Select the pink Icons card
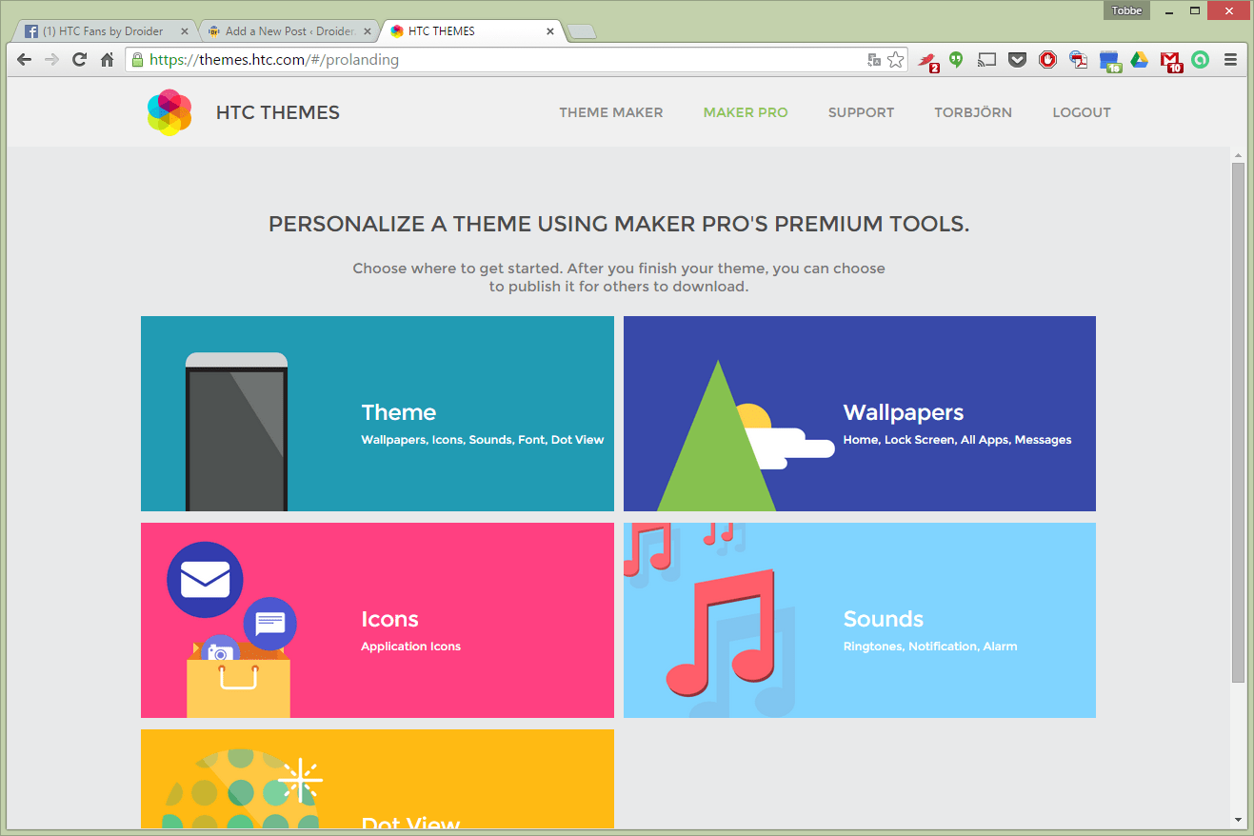The image size is (1254, 836). click(x=377, y=620)
